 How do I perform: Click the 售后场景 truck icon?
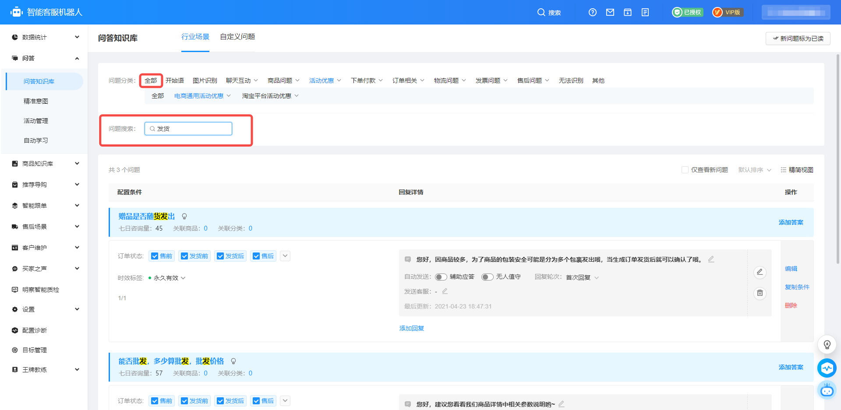[15, 227]
